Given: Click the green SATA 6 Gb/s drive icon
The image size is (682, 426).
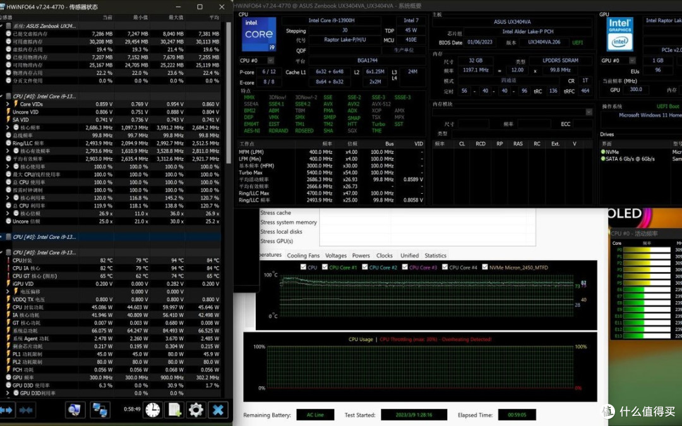Looking at the screenshot, I should (603, 159).
